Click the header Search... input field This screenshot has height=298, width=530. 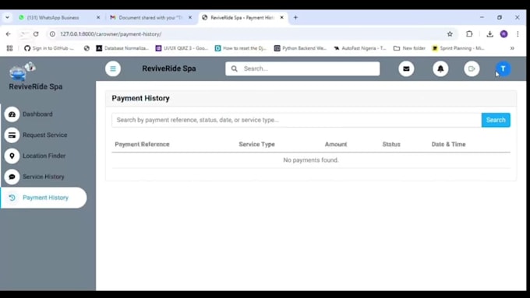point(302,68)
